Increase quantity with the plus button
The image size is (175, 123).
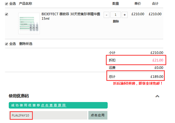point(125,15)
